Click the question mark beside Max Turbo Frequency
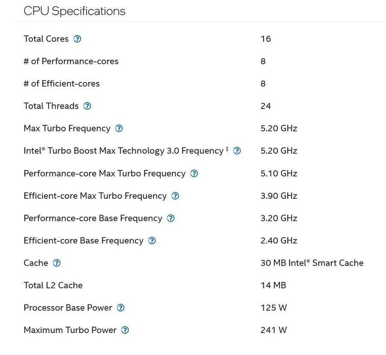 pyautogui.click(x=119, y=128)
